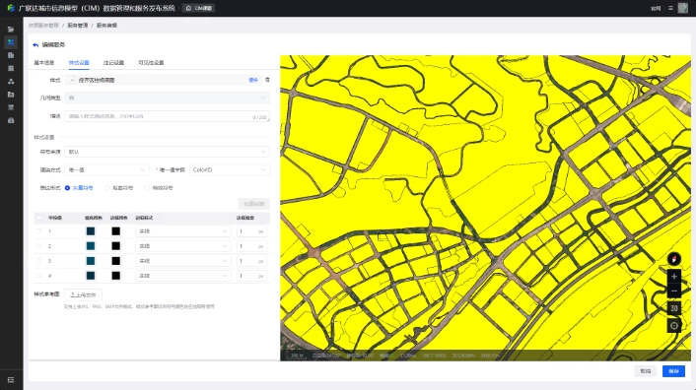696x390 pixels.
Task: Delete the style using the trash icon
Action: (x=267, y=80)
